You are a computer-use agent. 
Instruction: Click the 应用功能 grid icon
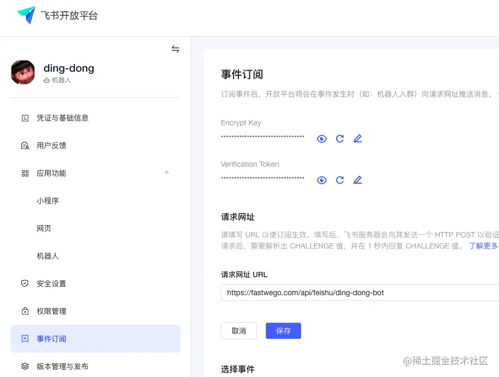(x=25, y=173)
